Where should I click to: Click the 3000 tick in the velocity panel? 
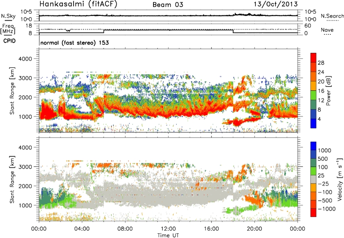(x=25, y=167)
